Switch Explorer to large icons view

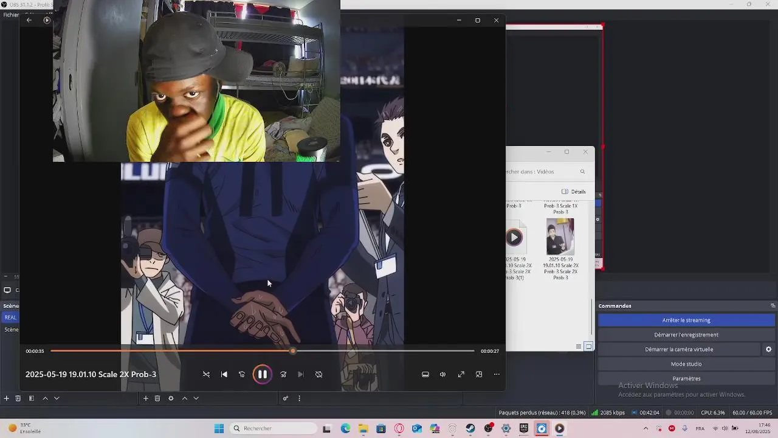[588, 347]
